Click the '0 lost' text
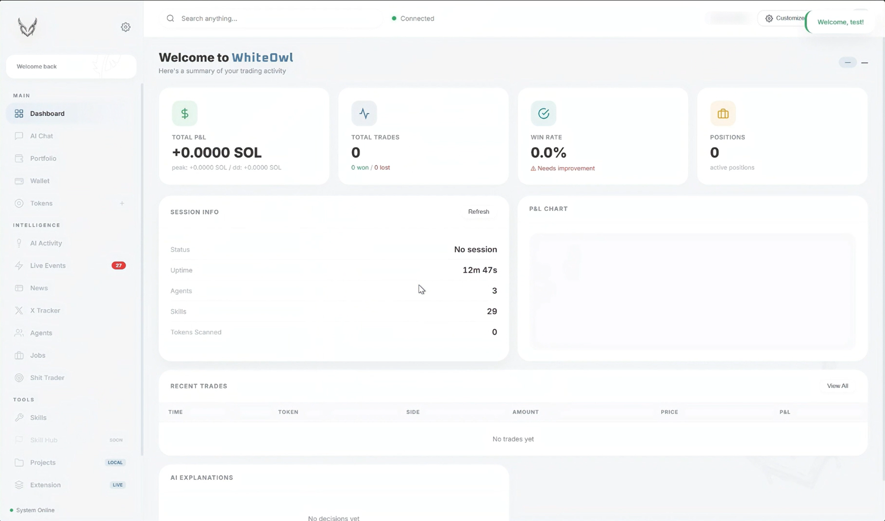 coord(382,168)
